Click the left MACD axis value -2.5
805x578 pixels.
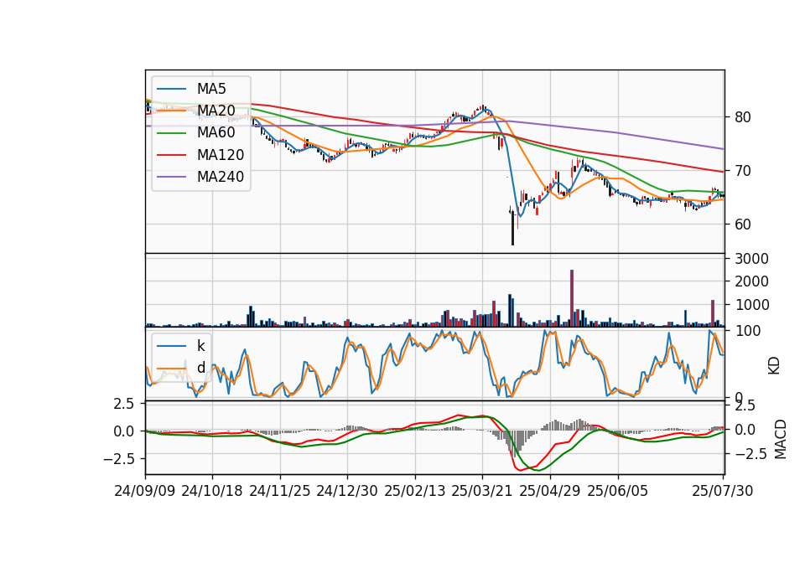(118, 458)
